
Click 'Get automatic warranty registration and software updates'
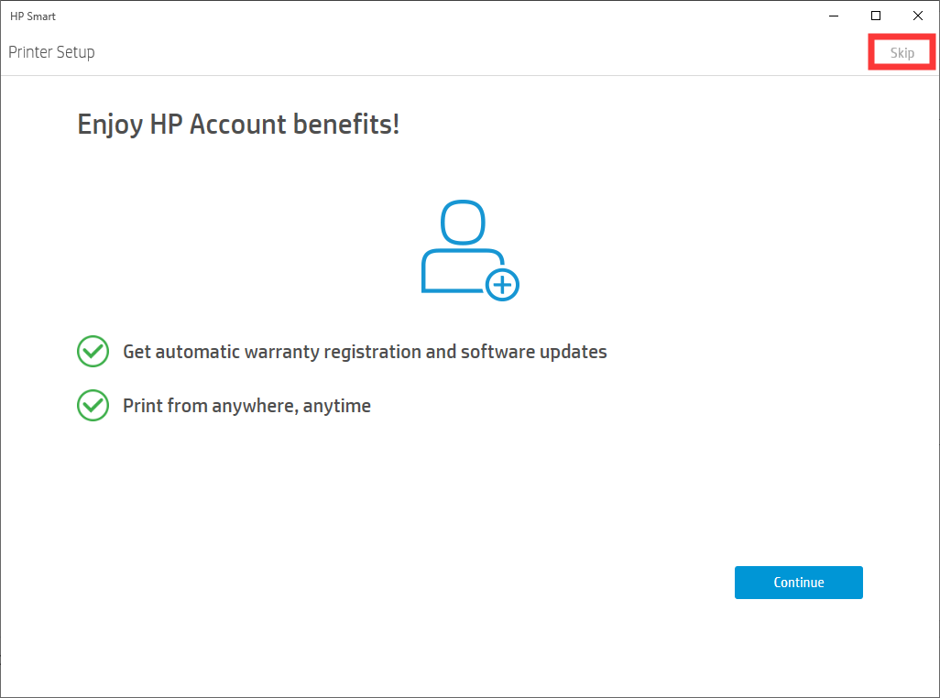click(365, 352)
